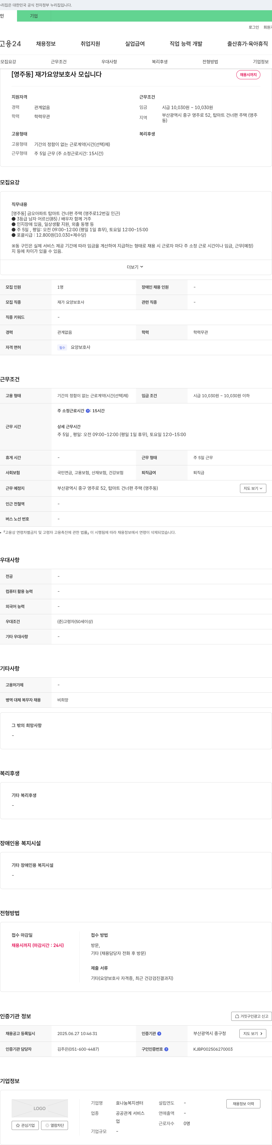Select company name 효나눔복지센터
272x1145 pixels.
[129, 1103]
